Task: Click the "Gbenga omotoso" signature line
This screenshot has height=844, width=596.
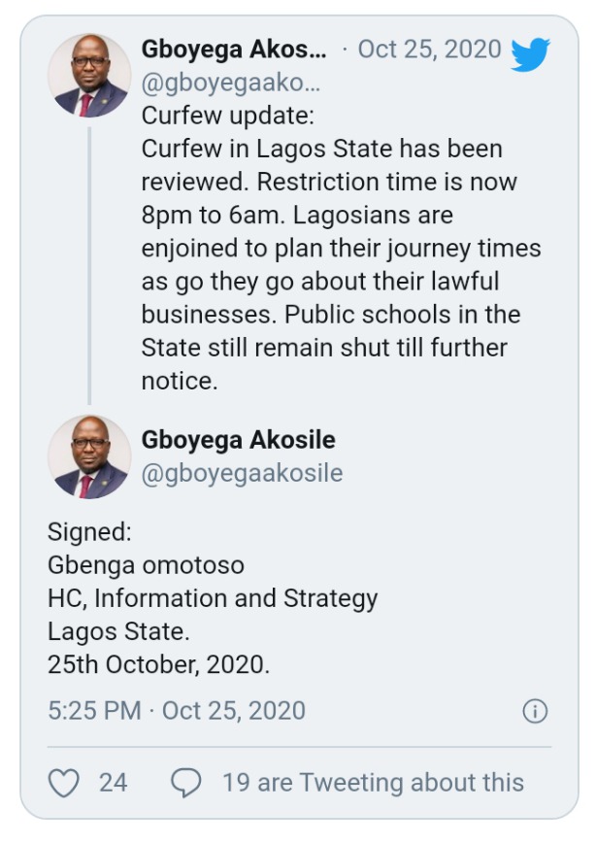Action: pos(146,564)
